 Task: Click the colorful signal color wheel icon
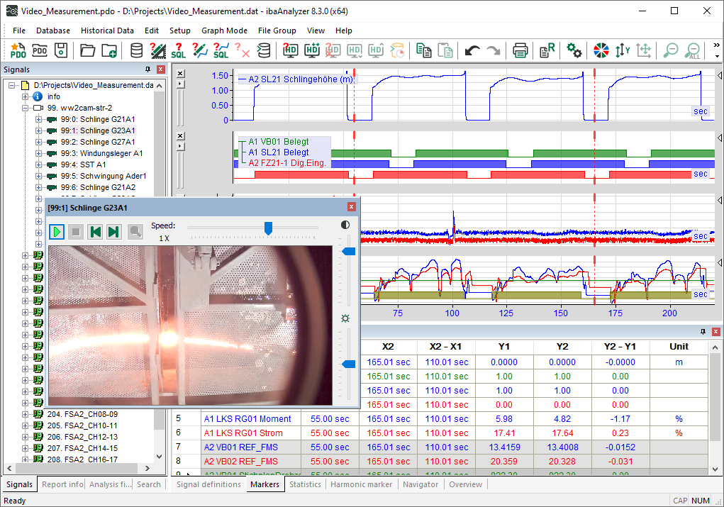tap(601, 50)
